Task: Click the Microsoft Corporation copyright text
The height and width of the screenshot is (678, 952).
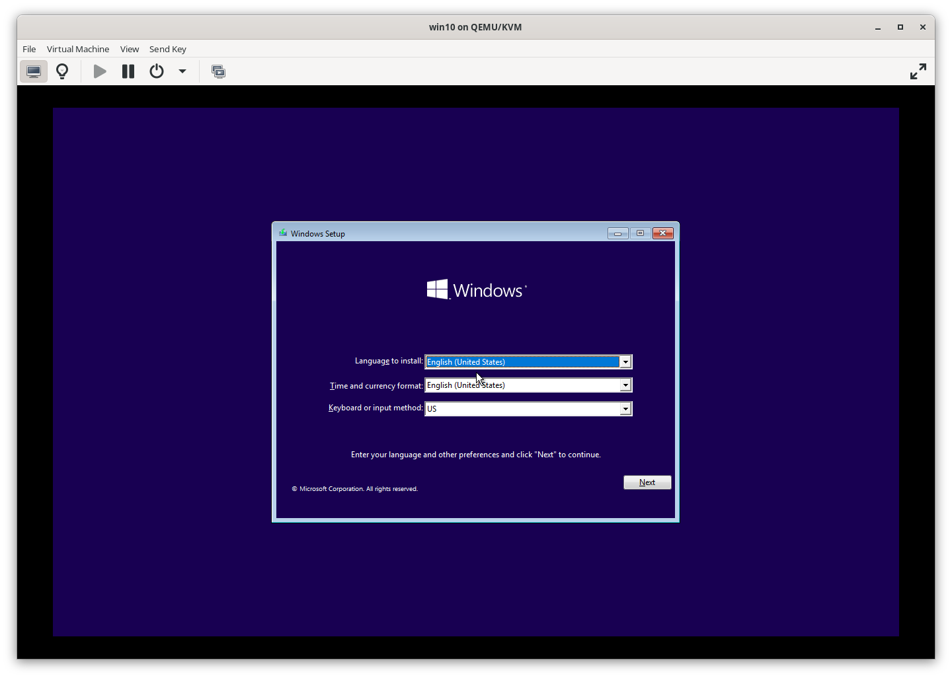Action: click(355, 489)
